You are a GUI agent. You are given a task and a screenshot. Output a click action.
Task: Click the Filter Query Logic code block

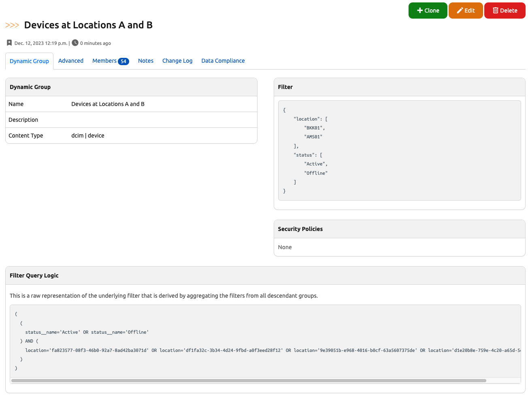tap(265, 341)
